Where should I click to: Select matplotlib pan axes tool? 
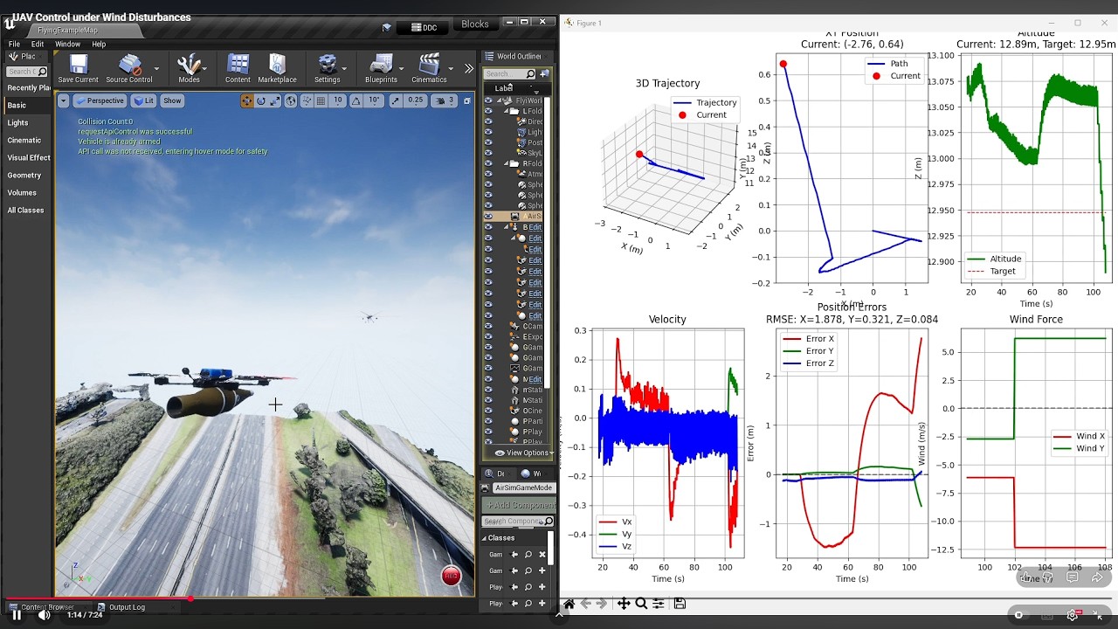(x=624, y=604)
